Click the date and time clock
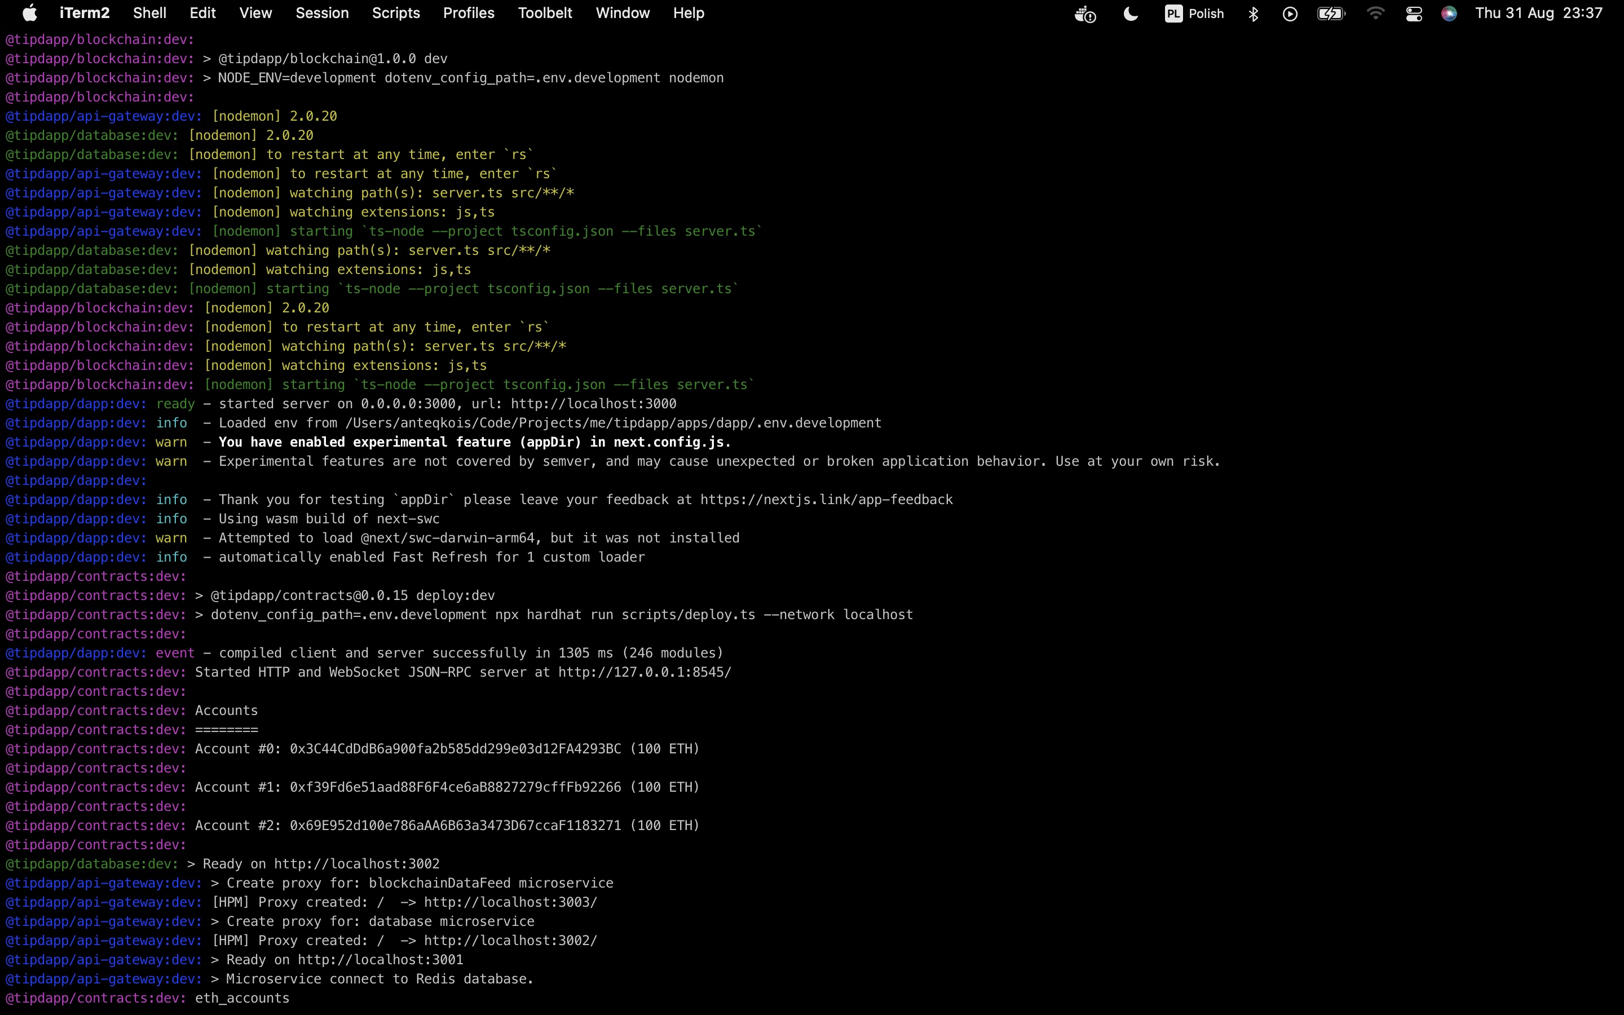The width and height of the screenshot is (1624, 1015). (1538, 14)
